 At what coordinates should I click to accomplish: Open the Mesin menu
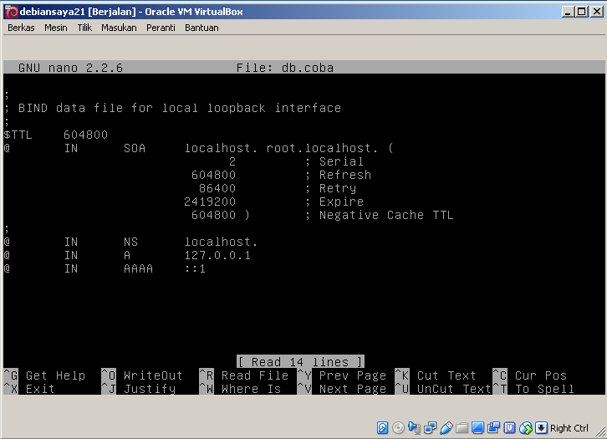coord(56,28)
